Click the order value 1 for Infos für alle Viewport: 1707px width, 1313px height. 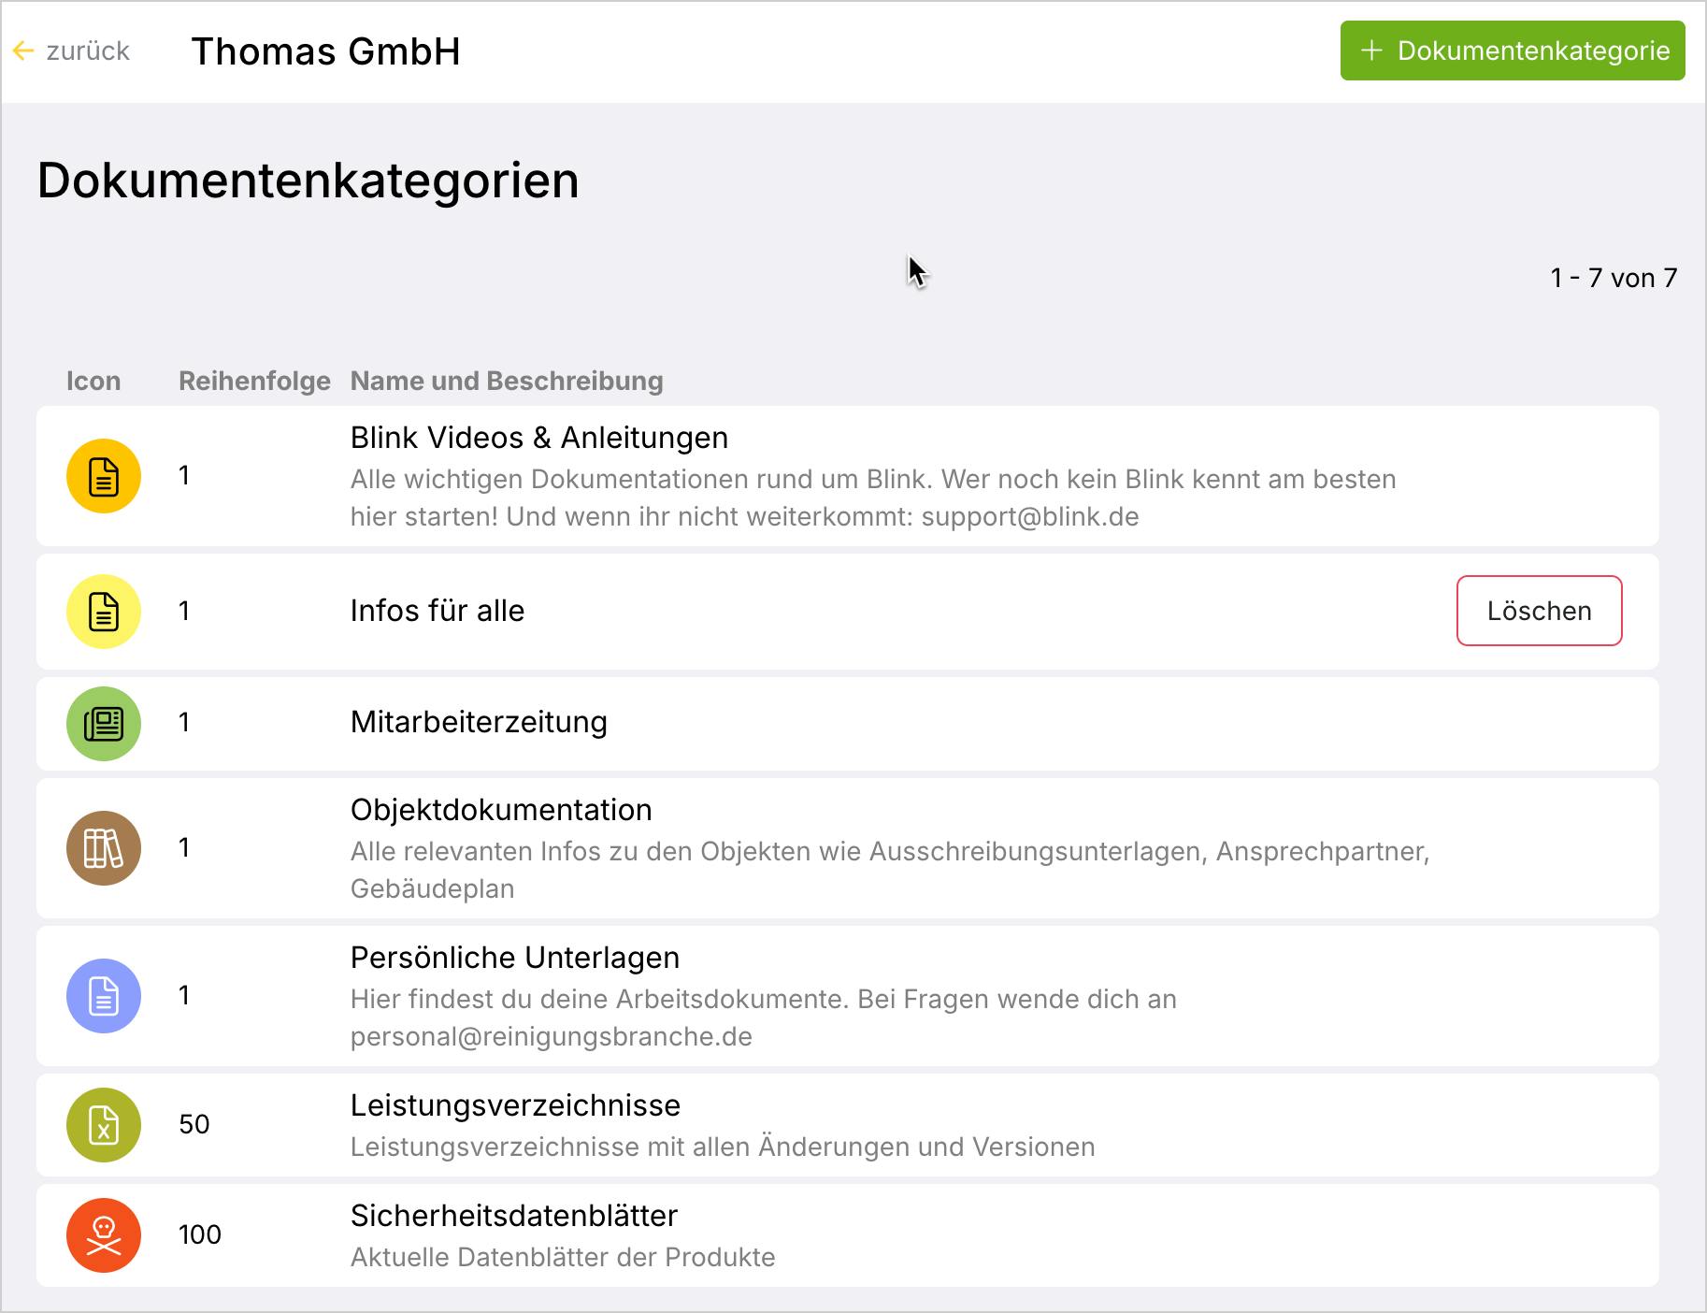184,611
